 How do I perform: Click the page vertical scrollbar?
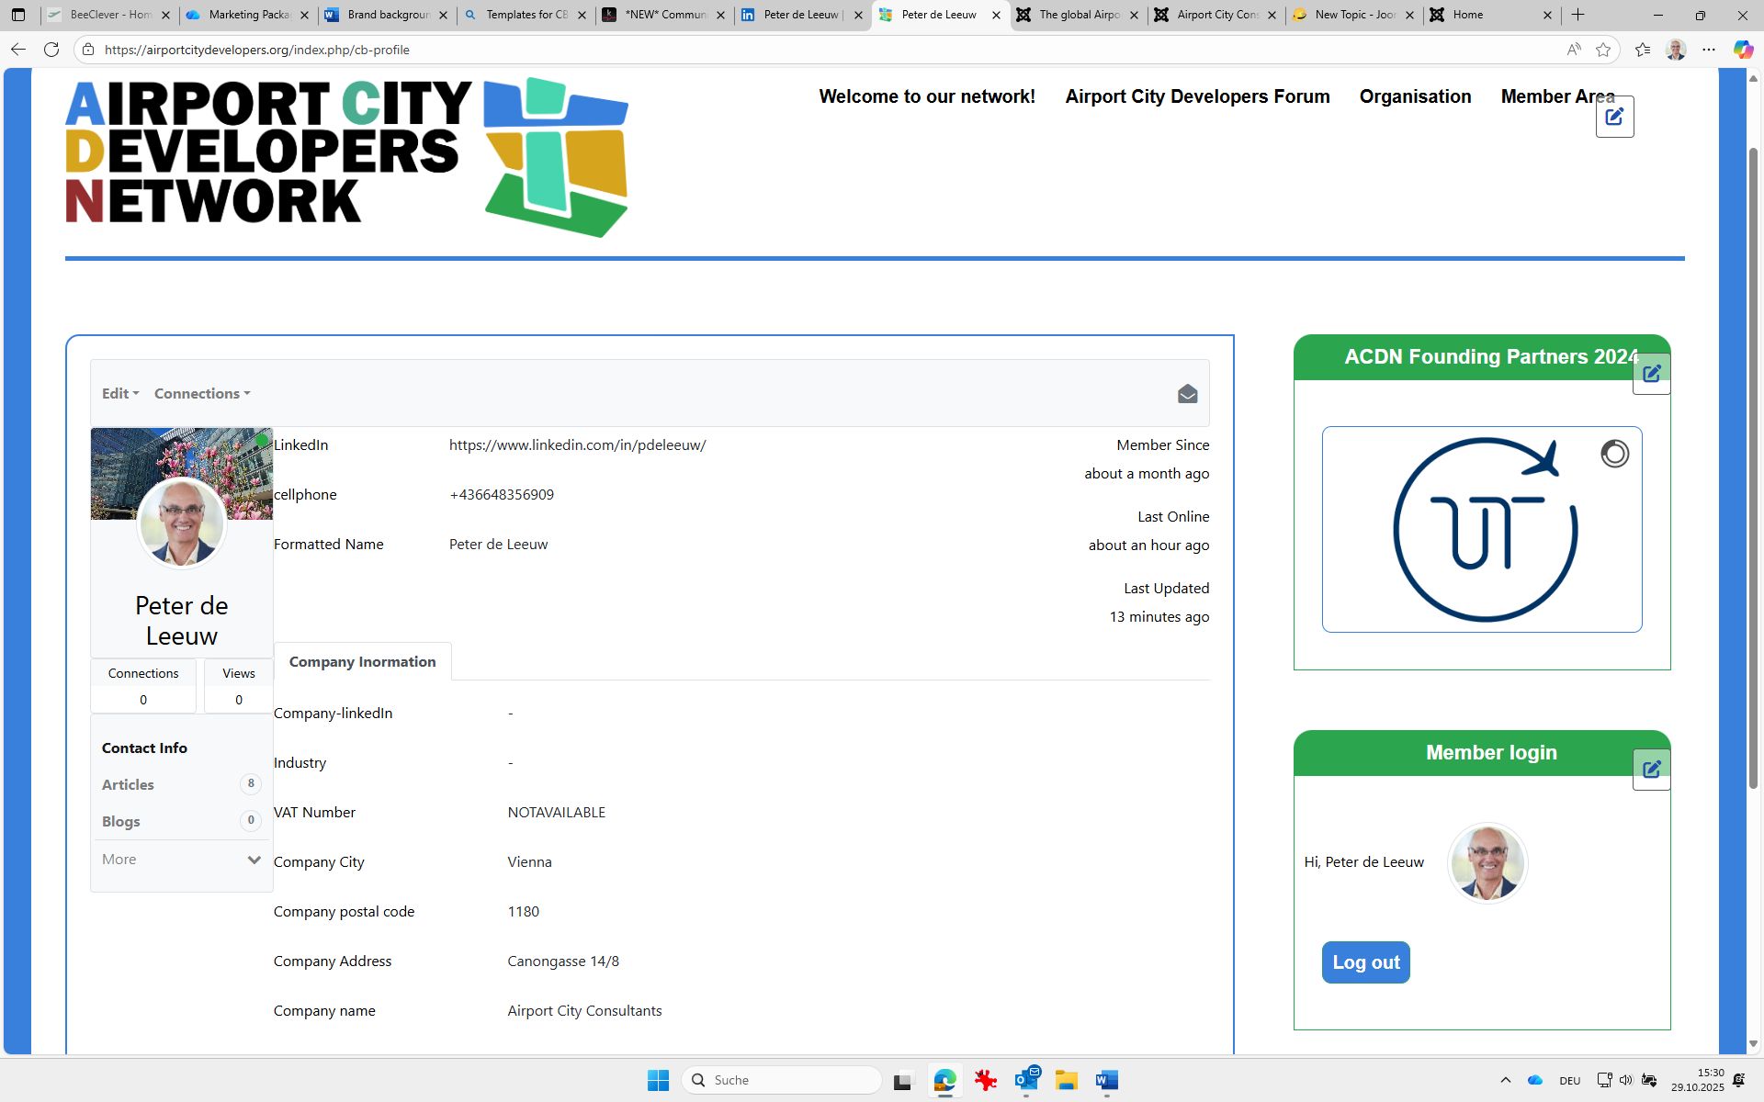tap(1753, 459)
